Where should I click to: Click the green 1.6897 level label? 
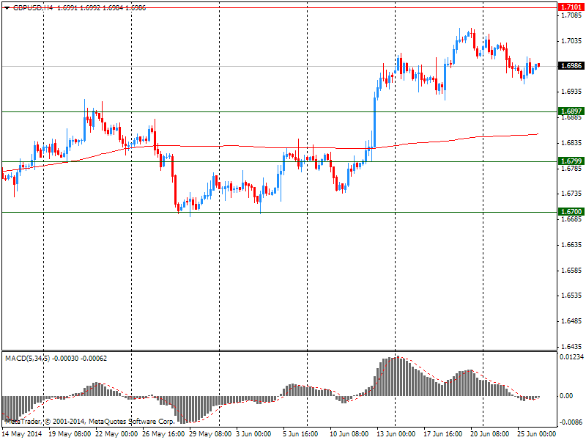click(x=571, y=111)
